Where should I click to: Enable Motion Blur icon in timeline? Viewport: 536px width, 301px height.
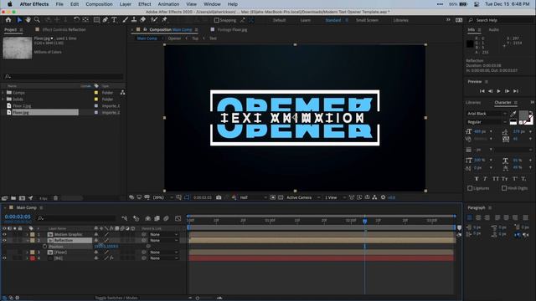[x=166, y=218]
